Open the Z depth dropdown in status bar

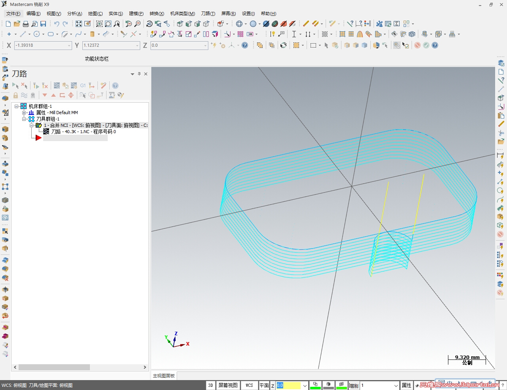[x=305, y=386]
